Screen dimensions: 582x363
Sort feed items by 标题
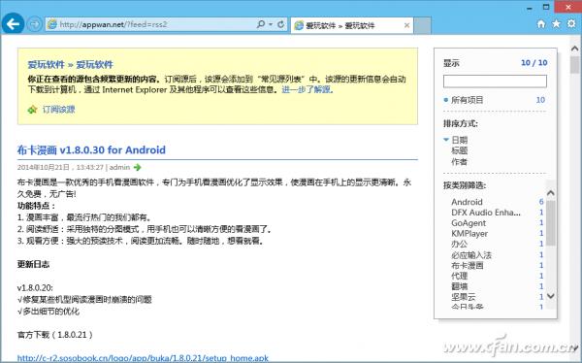[459, 150]
